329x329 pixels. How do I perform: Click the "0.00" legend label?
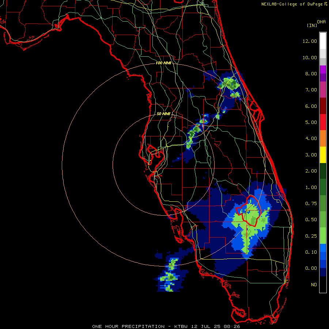(311, 268)
